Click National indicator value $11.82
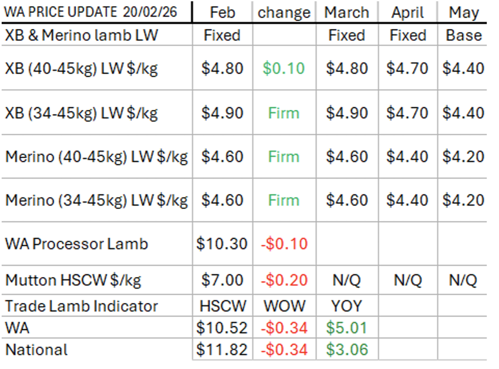 point(222,349)
